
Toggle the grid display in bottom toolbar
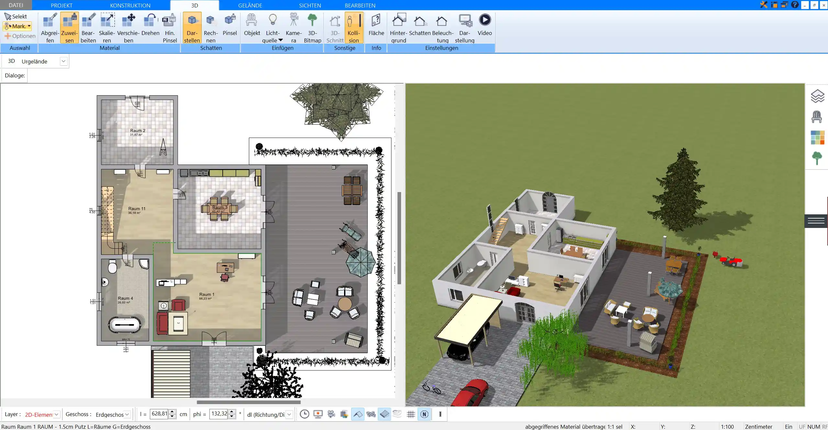(411, 414)
